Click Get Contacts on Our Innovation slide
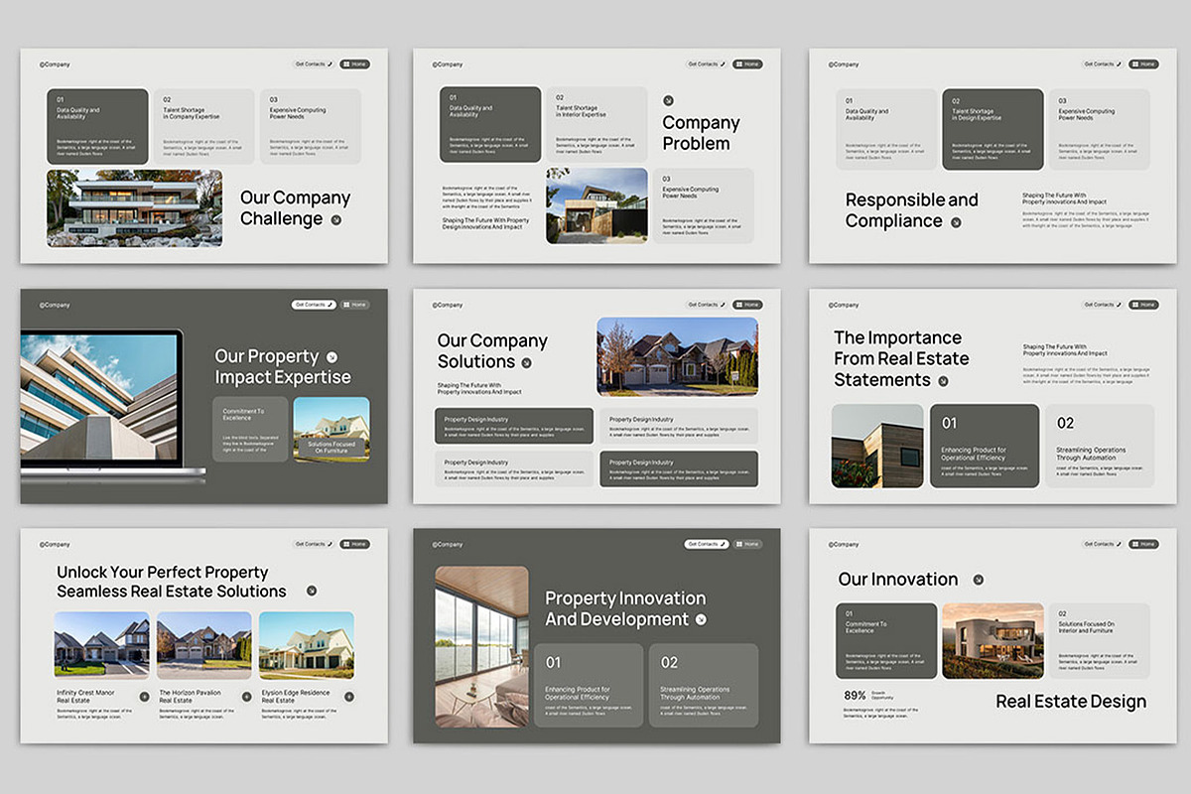This screenshot has width=1191, height=794. (1103, 544)
